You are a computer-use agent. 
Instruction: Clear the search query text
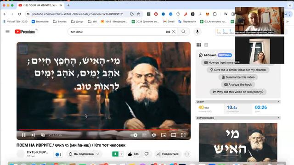[x=174, y=32]
